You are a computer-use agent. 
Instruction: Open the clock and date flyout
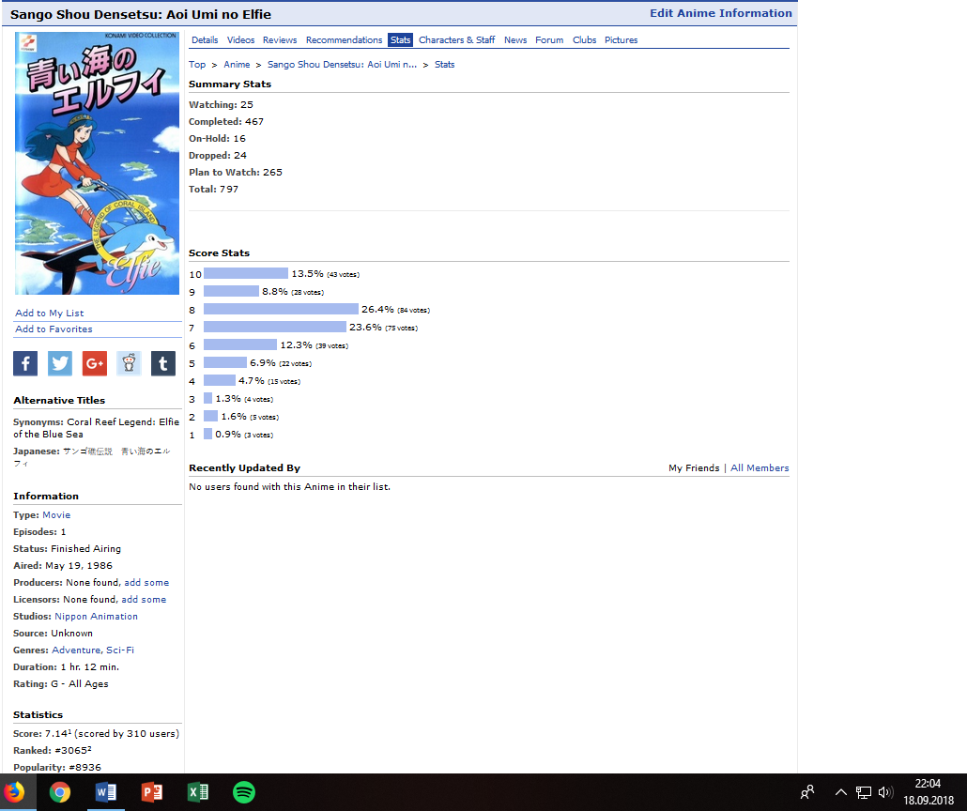[929, 792]
